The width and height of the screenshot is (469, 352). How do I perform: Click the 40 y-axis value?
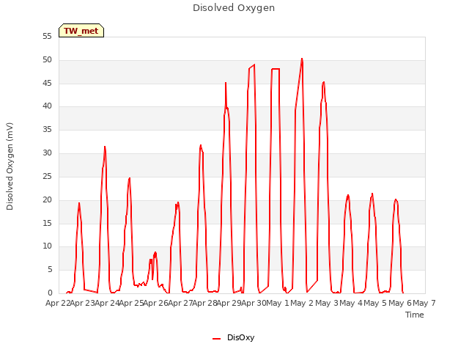[x=47, y=106]
